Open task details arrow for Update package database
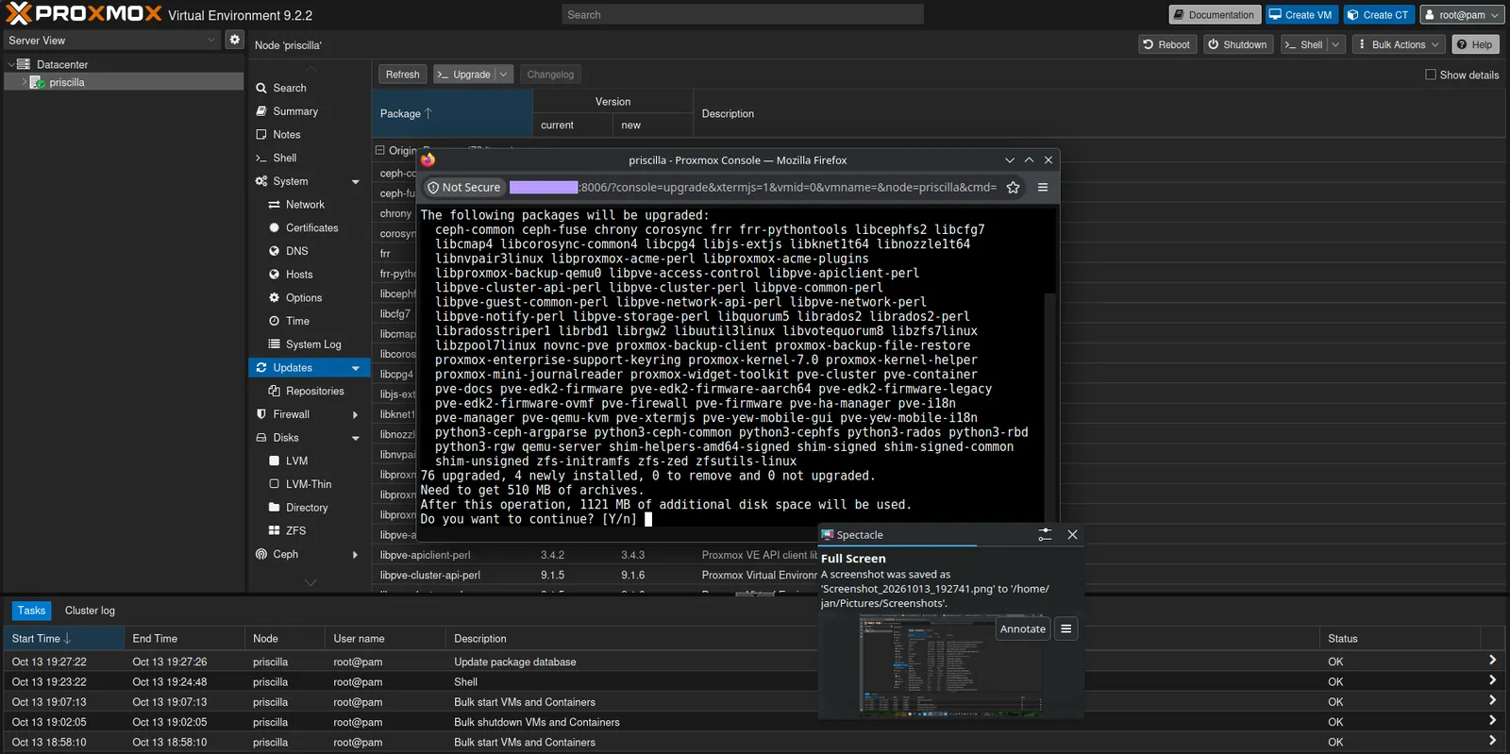 (1492, 661)
